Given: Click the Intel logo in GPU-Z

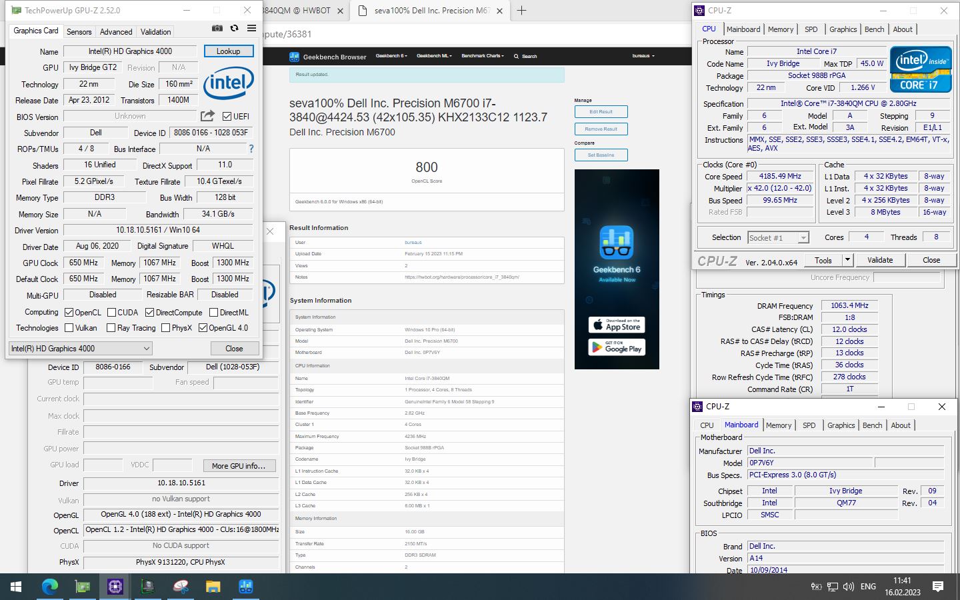Looking at the screenshot, I should click(x=229, y=83).
